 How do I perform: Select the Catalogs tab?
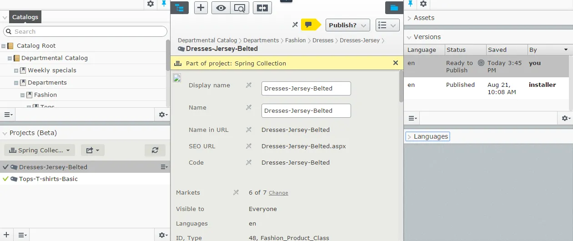tap(25, 17)
